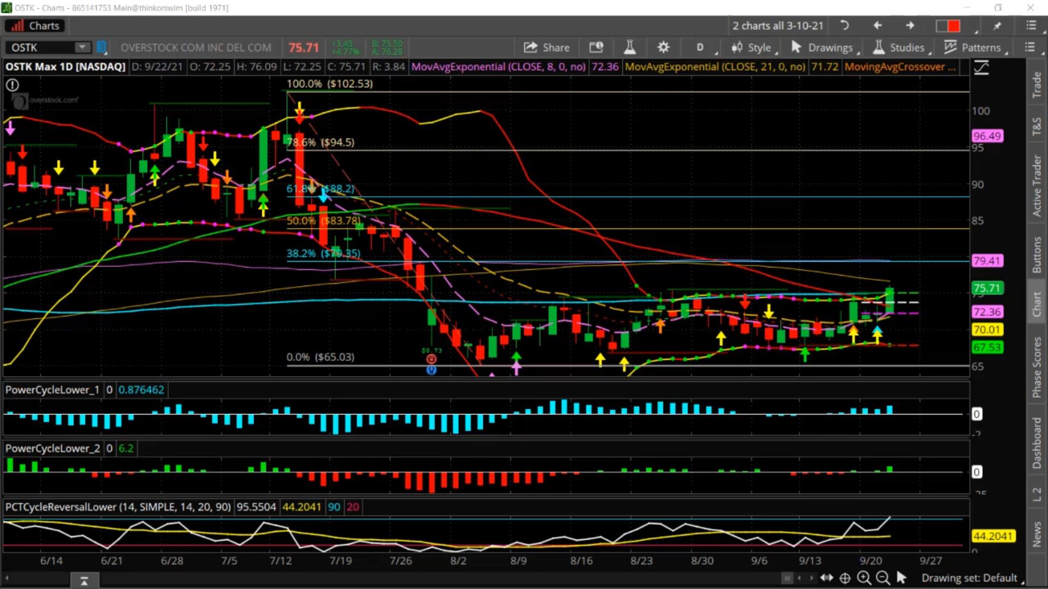
Task: Click the reload workspace curved arrow icon
Action: coord(844,26)
